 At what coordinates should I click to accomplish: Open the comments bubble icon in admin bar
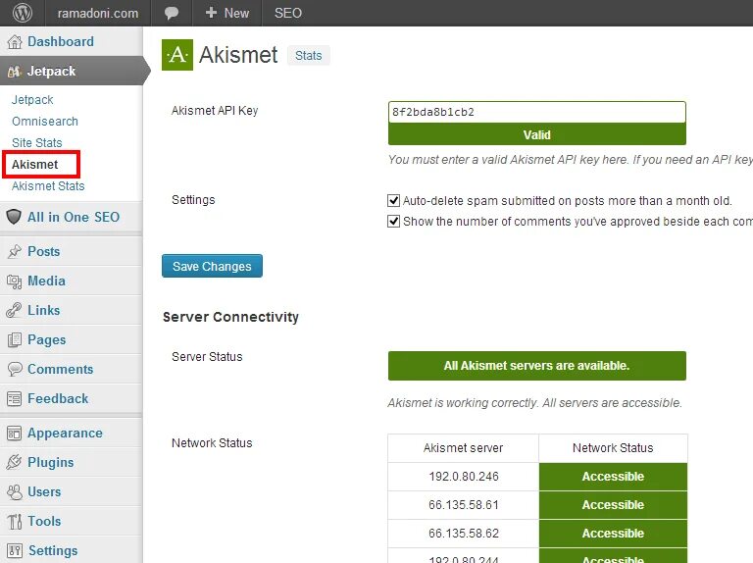click(x=172, y=13)
